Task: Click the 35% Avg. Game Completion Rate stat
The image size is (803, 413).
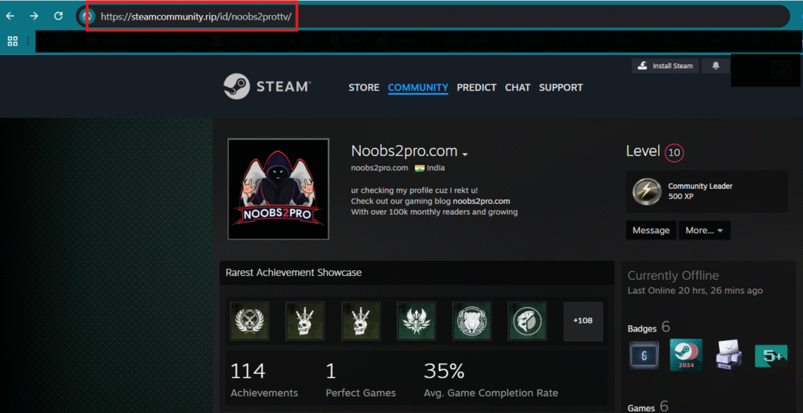Action: (491, 380)
